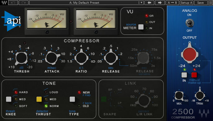Click the Release knob

point(111,58)
